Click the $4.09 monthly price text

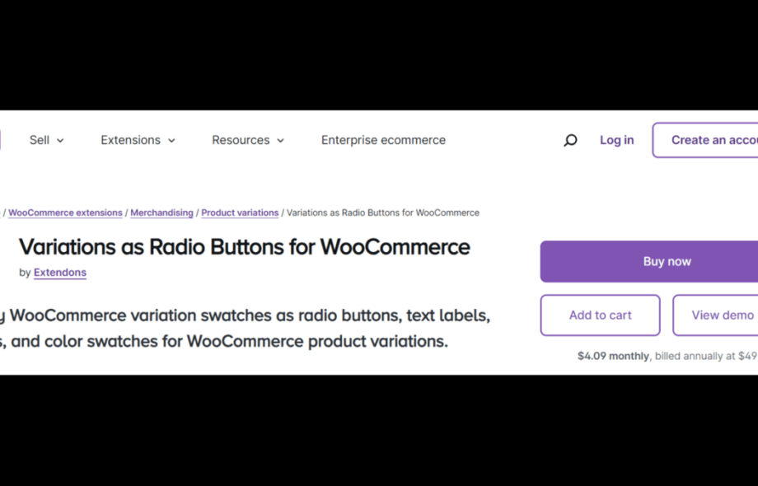[613, 357]
